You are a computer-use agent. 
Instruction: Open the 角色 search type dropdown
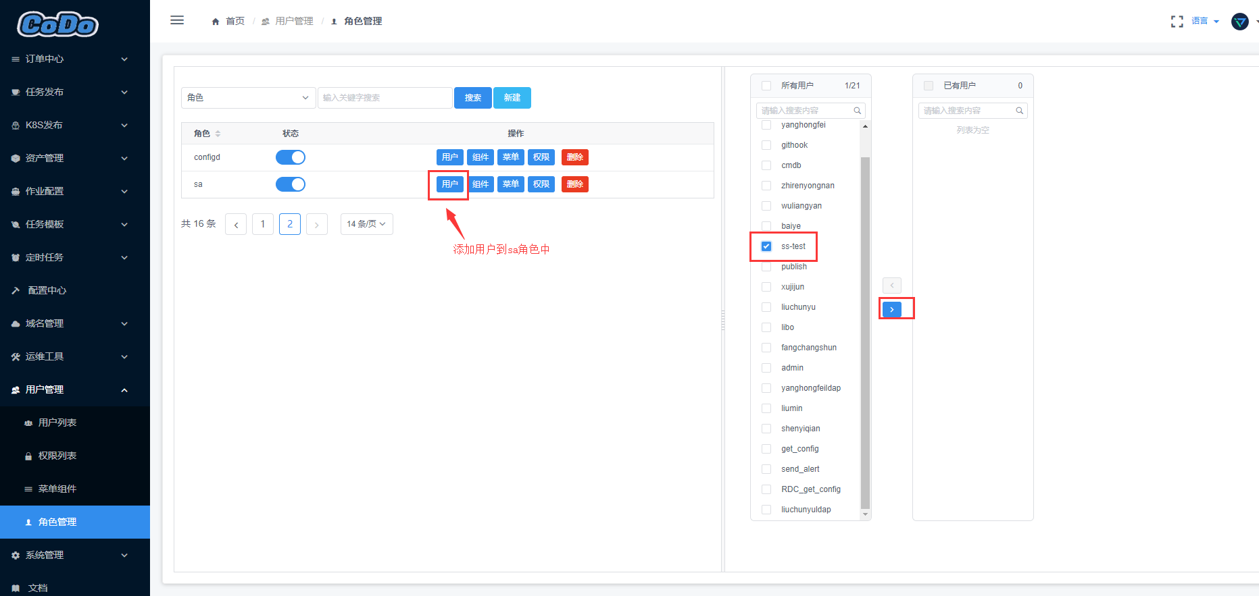248,98
